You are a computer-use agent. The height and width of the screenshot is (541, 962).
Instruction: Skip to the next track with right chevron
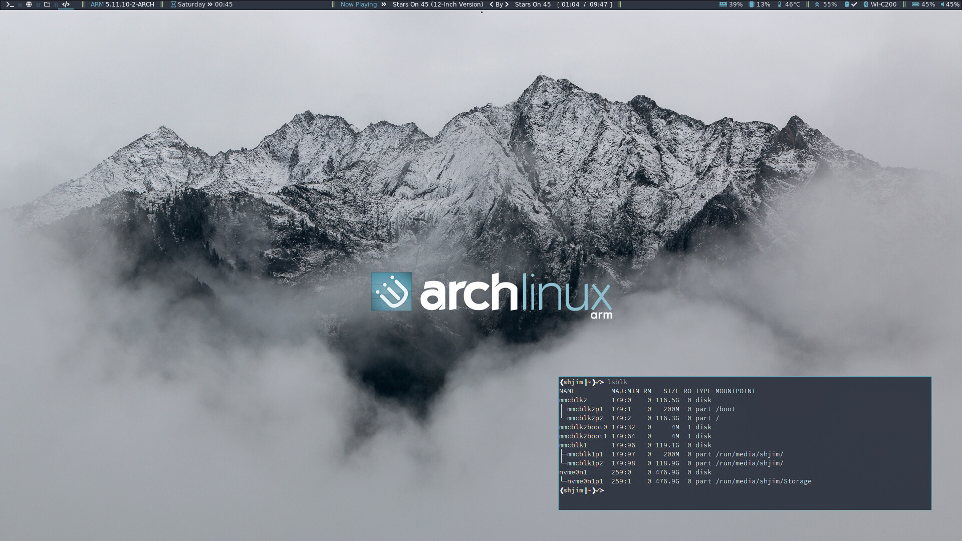(507, 5)
